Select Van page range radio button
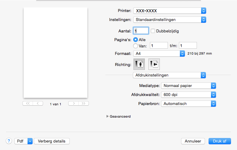 [136, 46]
